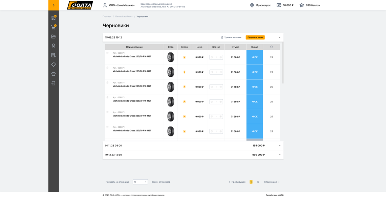
Task: Expand the 01.11.23 08:00 draft
Action: click(279, 145)
